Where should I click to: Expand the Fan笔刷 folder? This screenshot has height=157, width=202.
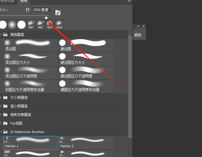pos(1,123)
